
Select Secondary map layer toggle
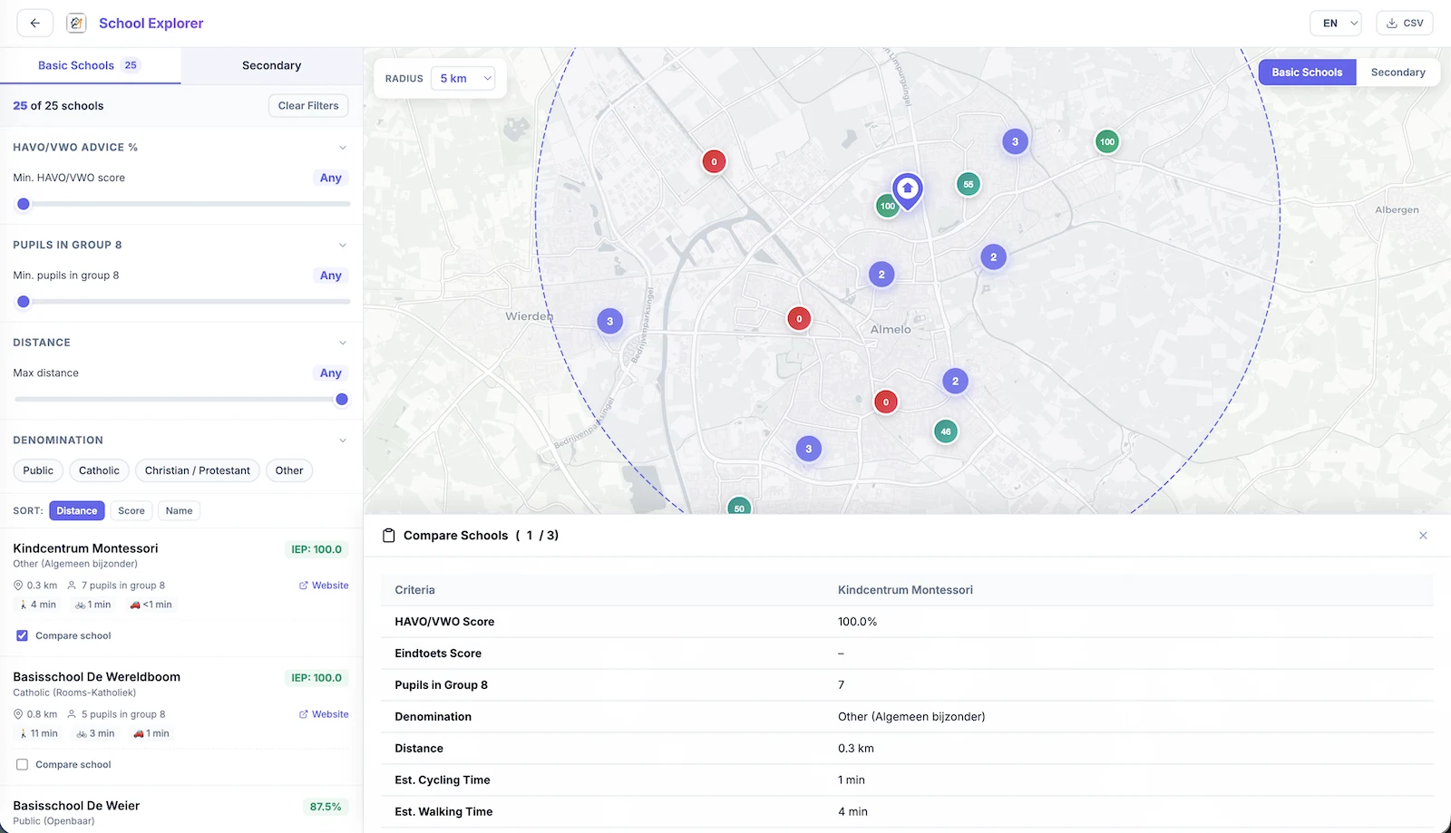tap(1397, 73)
